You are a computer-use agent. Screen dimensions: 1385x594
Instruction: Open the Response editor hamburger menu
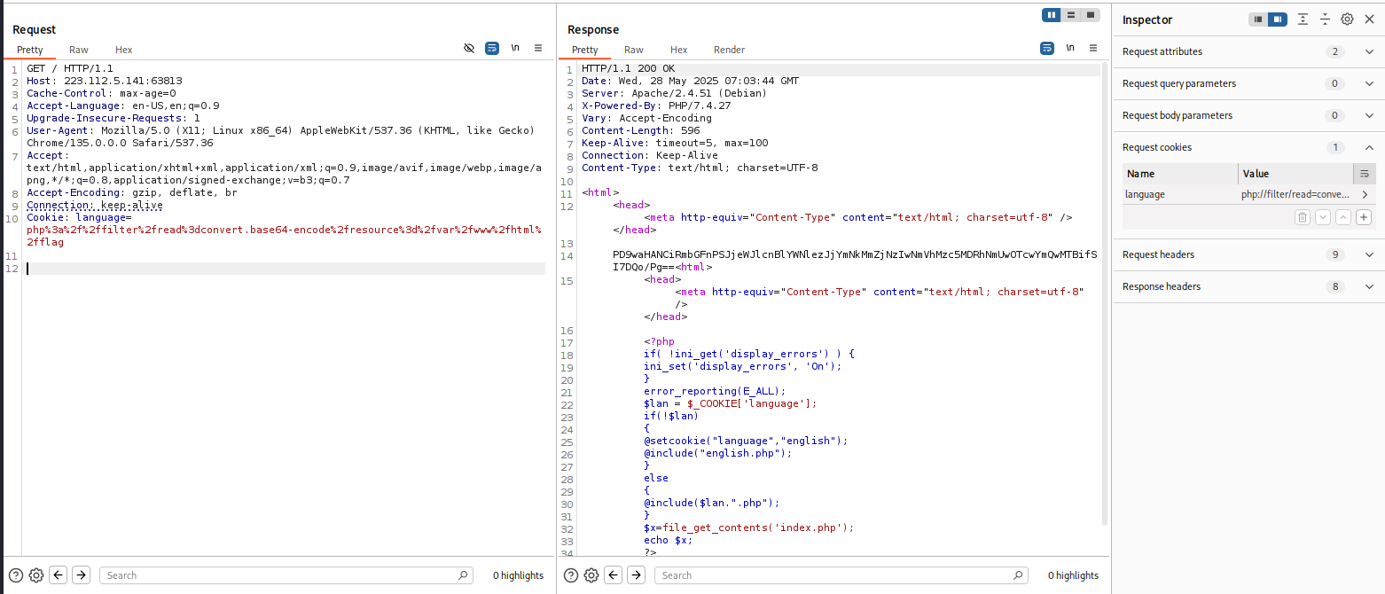[1093, 48]
